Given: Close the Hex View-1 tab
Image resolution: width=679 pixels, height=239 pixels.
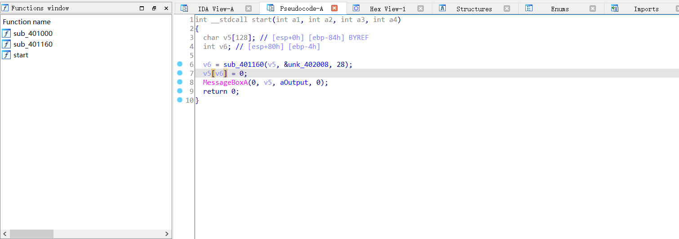Looking at the screenshot, I should coord(421,9).
